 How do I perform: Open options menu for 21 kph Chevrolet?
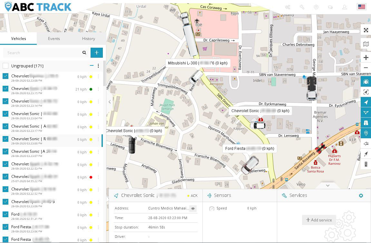click(x=98, y=89)
